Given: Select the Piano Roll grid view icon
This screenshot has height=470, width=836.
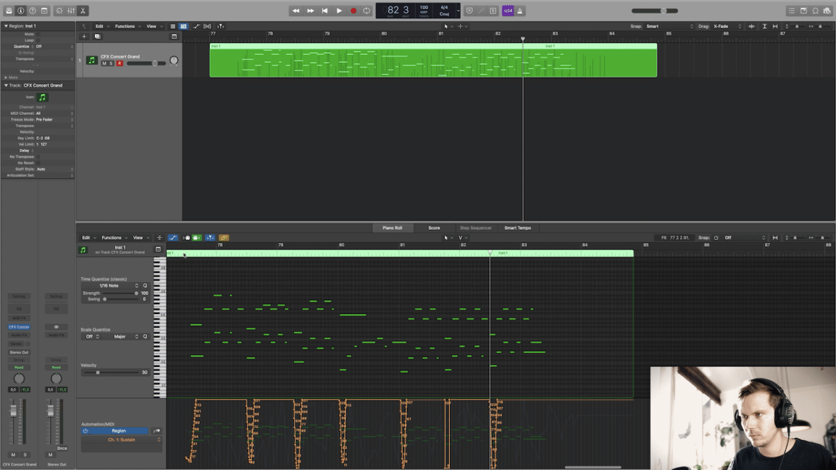Looking at the screenshot, I should [x=184, y=25].
